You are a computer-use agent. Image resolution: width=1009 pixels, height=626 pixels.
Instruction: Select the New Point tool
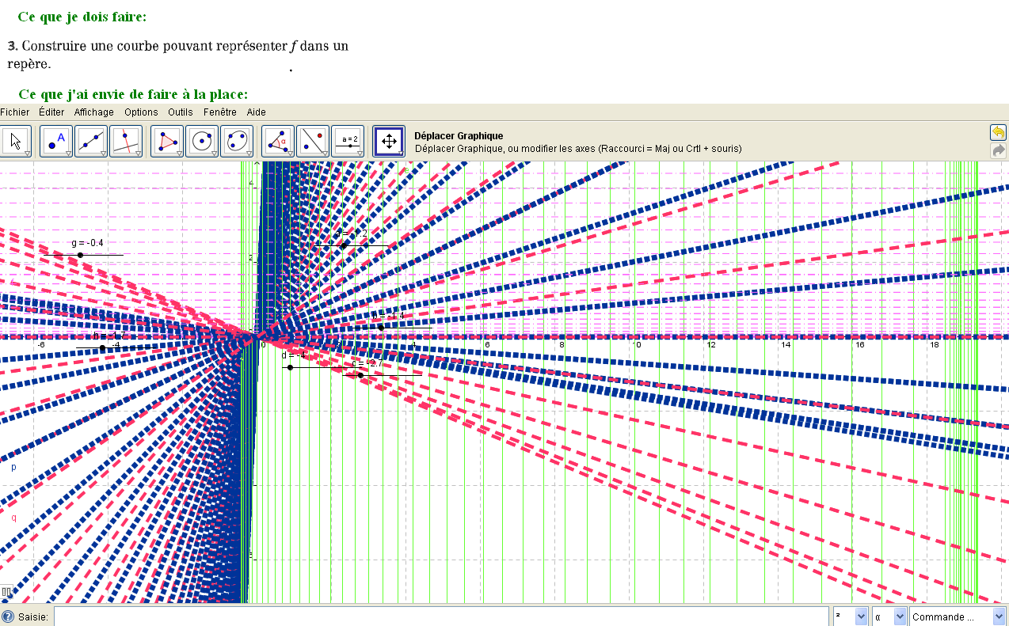pyautogui.click(x=55, y=142)
